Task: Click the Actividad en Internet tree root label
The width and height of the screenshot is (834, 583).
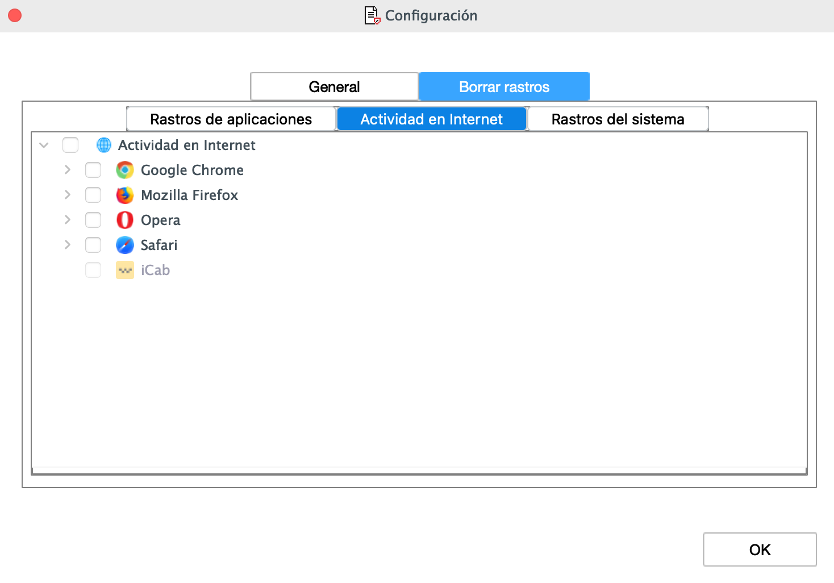Action: pos(187,145)
